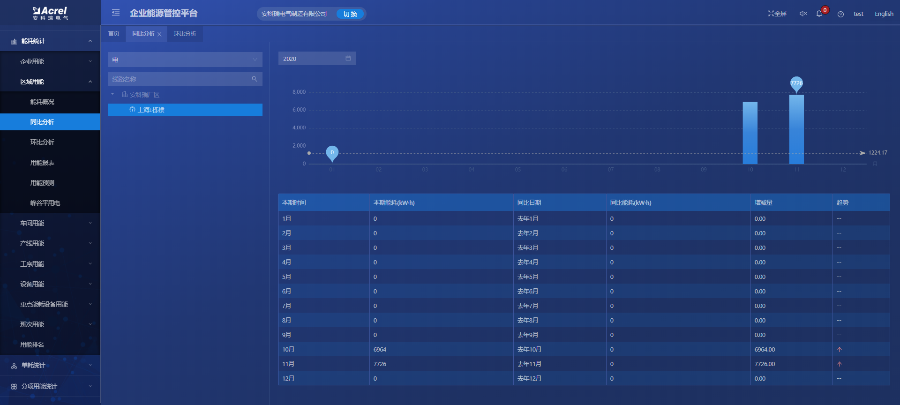Switch language to English
Screen dimensions: 900x405
point(884,14)
